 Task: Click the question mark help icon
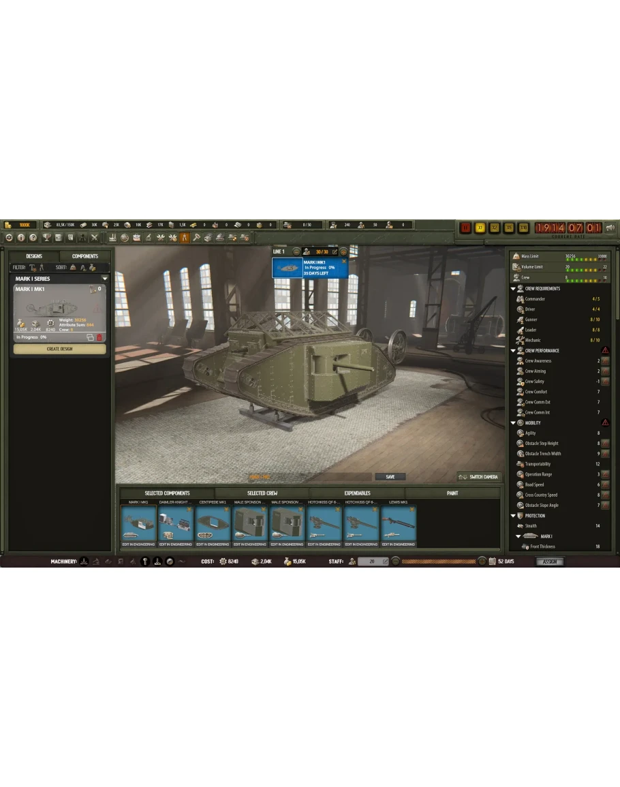(x=33, y=237)
